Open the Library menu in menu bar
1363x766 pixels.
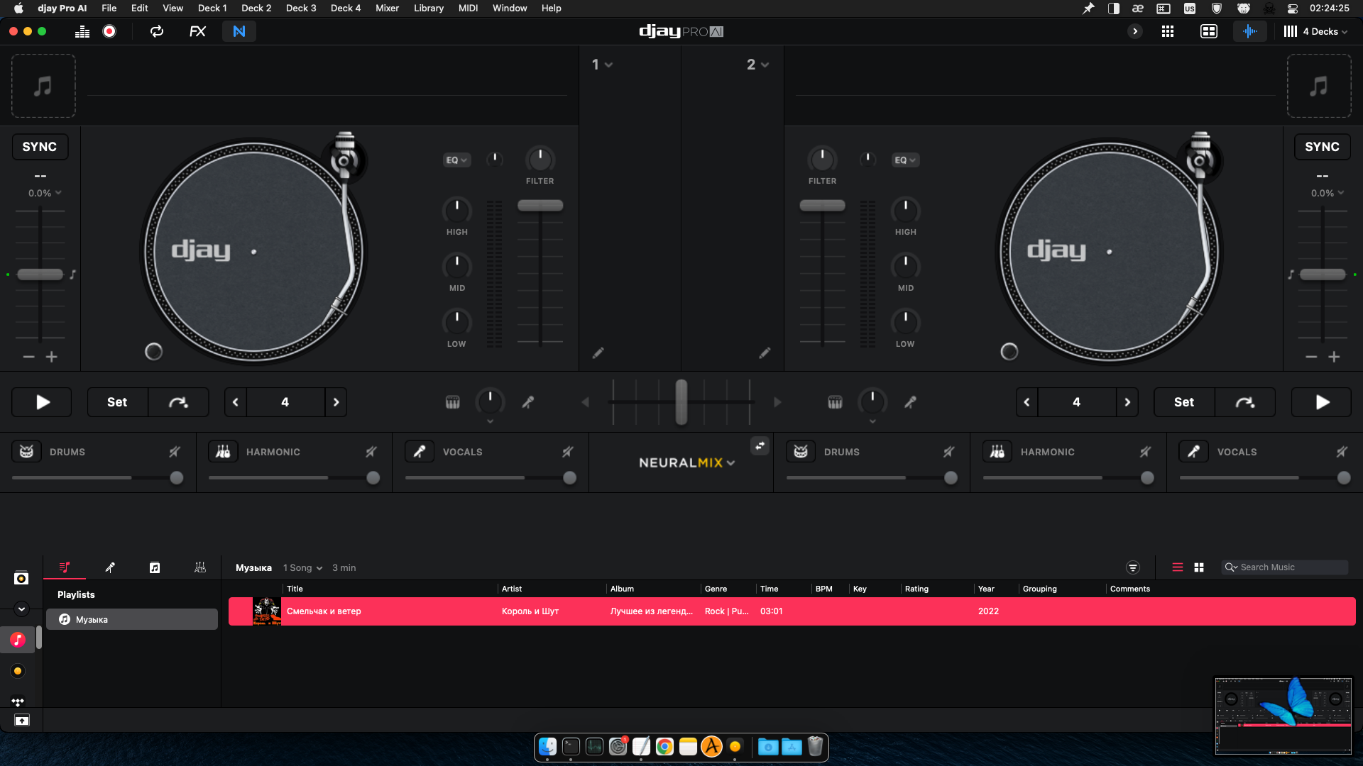coord(429,9)
